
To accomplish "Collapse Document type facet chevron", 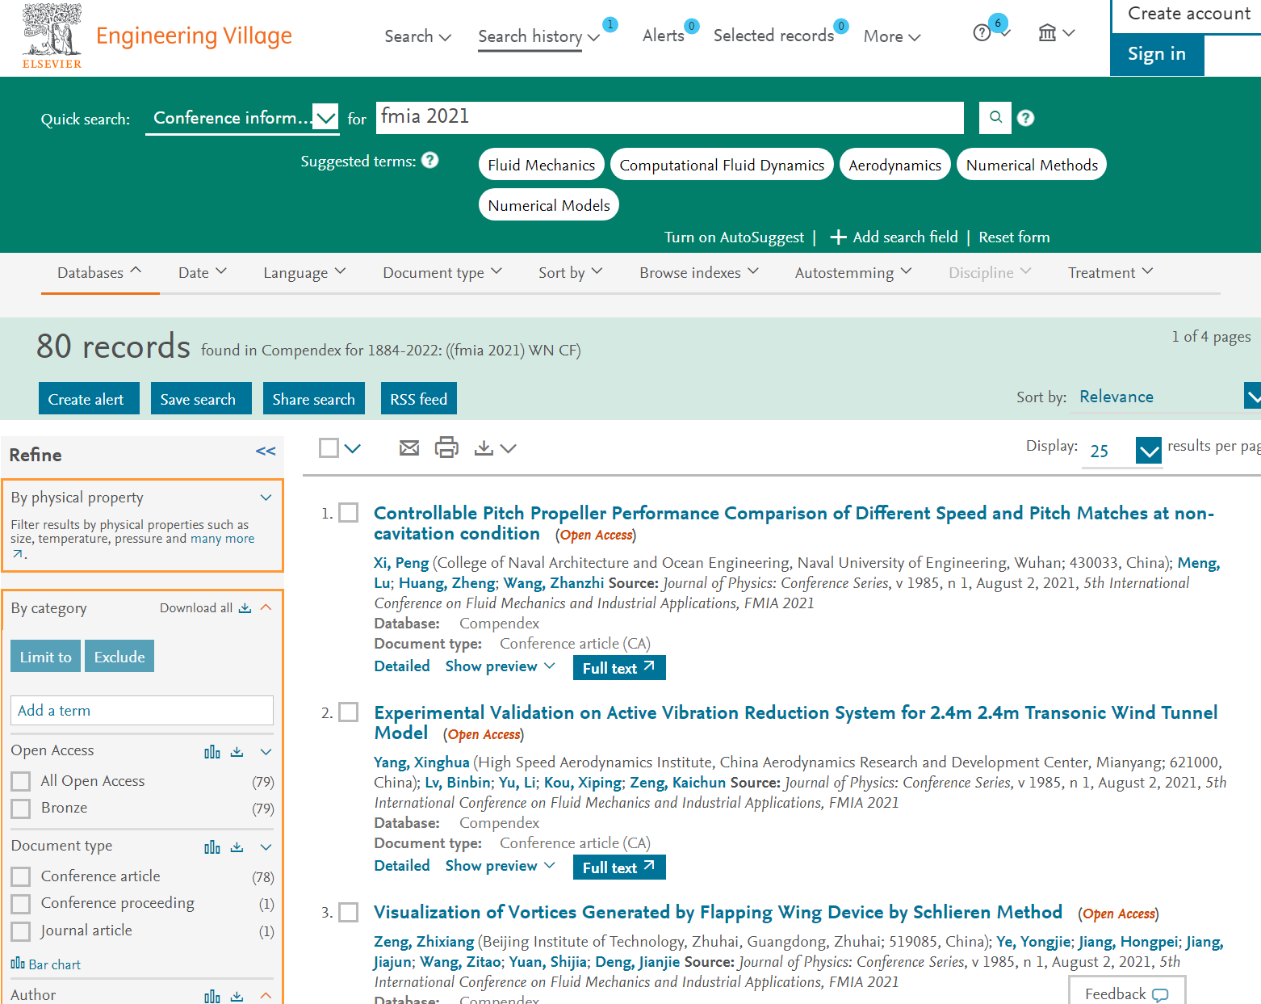I will (x=266, y=847).
